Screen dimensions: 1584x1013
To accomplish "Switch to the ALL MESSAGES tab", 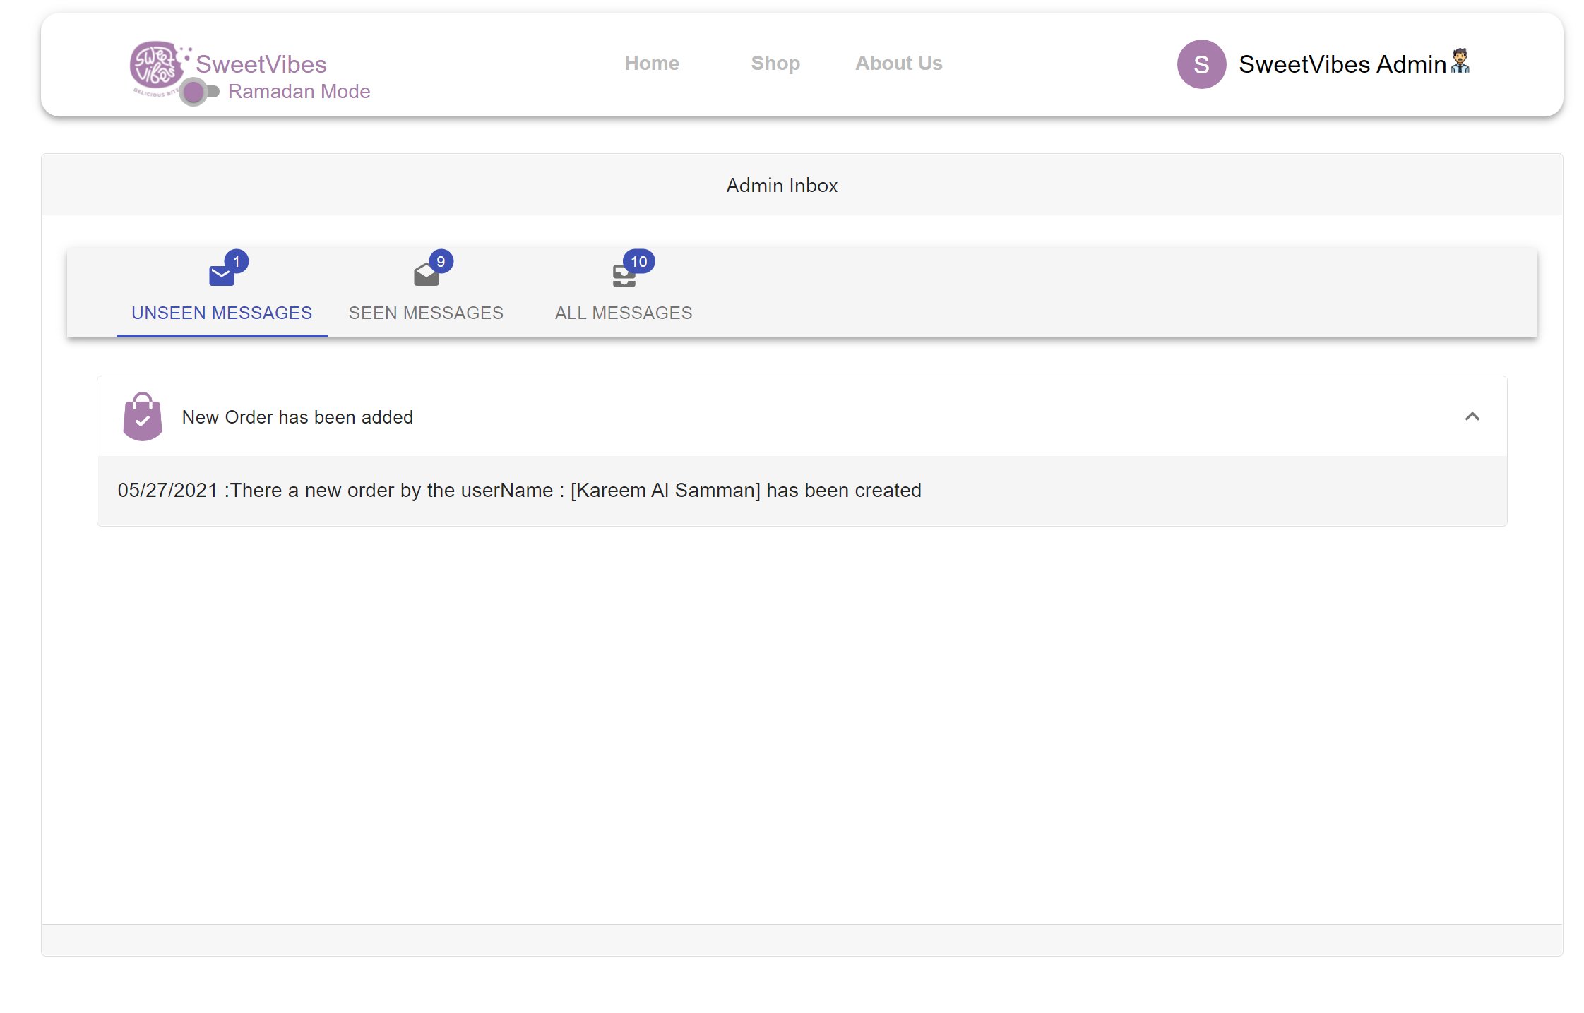I will (x=623, y=313).
